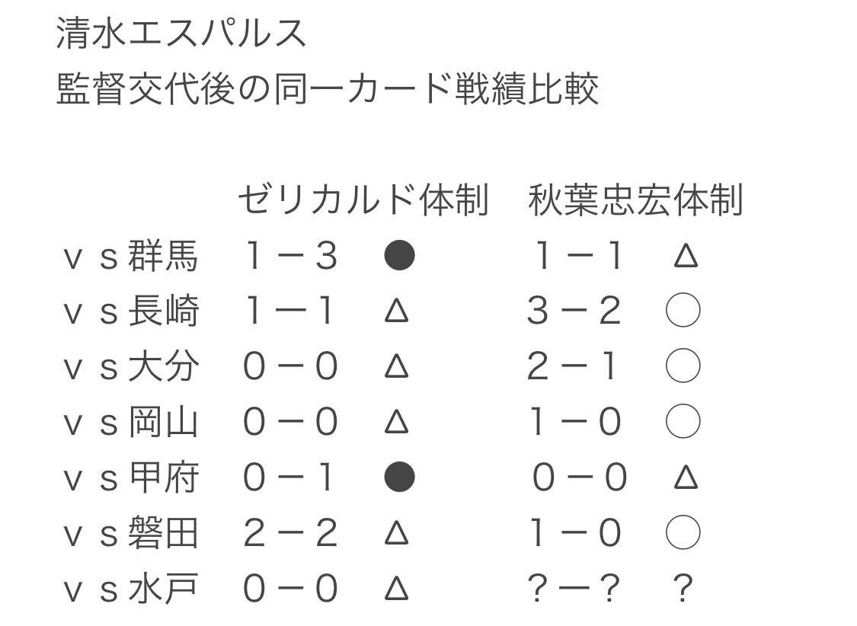857x626 pixels.
Task: Select the 秋葉忠宏体制 column header
Action: tap(635, 200)
